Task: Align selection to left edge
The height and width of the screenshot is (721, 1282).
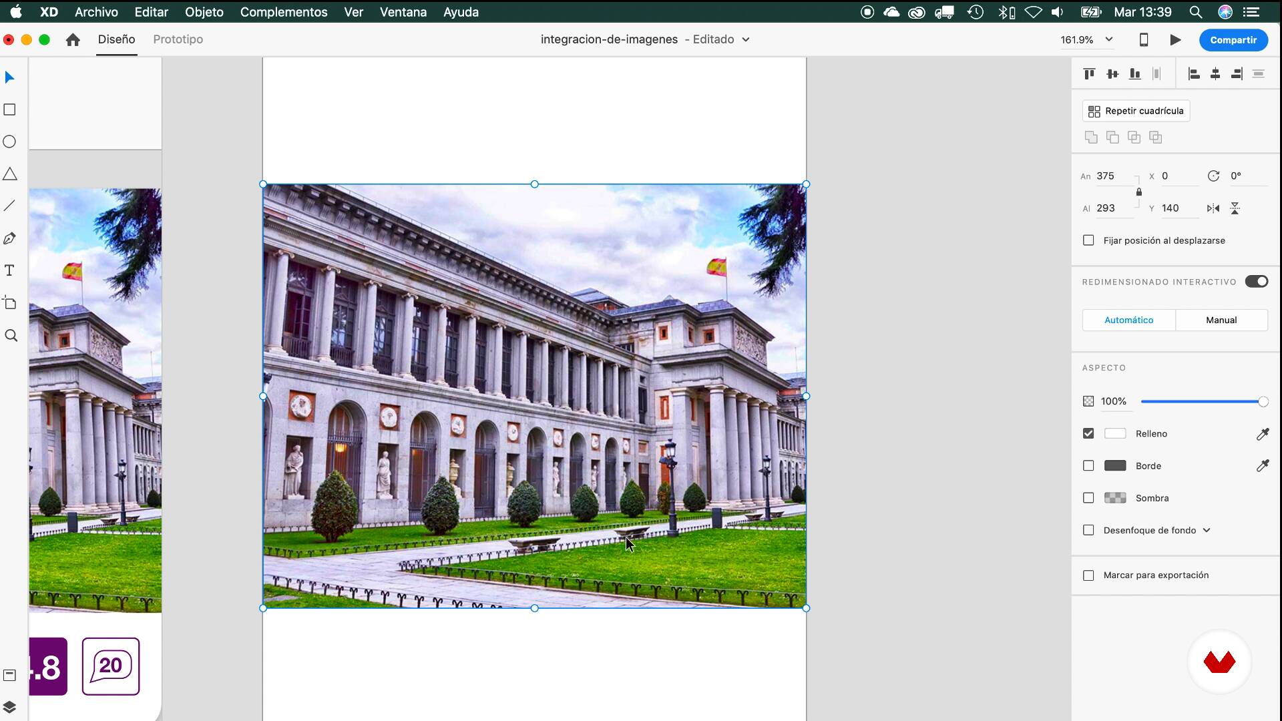Action: [x=1194, y=74]
